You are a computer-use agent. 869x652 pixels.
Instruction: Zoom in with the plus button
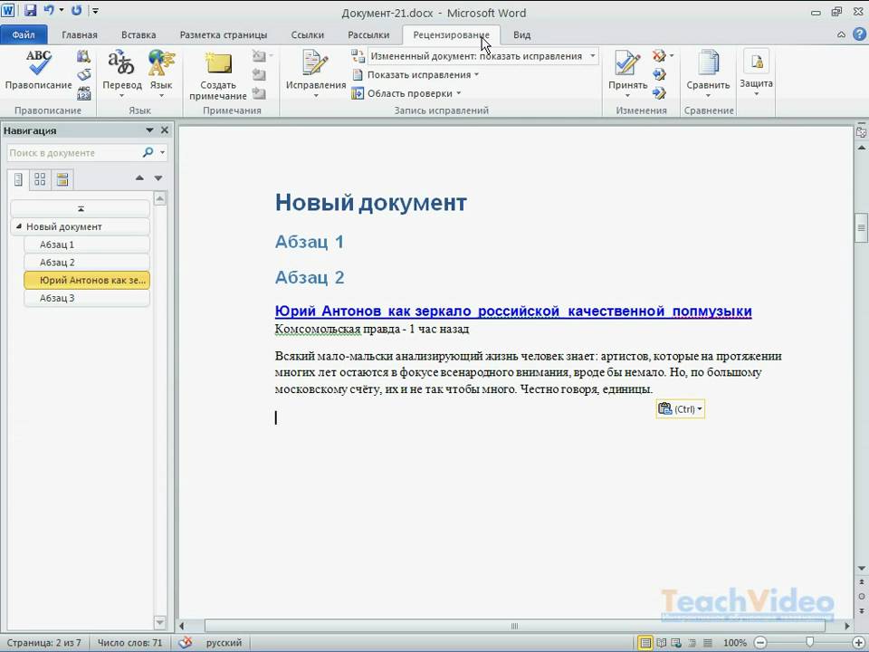click(x=858, y=643)
